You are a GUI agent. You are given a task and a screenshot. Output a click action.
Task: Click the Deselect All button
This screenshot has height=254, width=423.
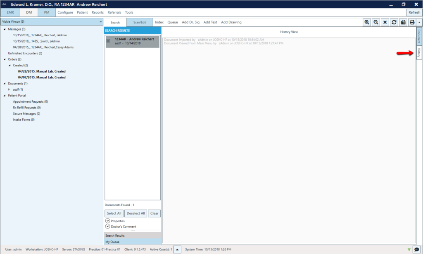click(135, 213)
